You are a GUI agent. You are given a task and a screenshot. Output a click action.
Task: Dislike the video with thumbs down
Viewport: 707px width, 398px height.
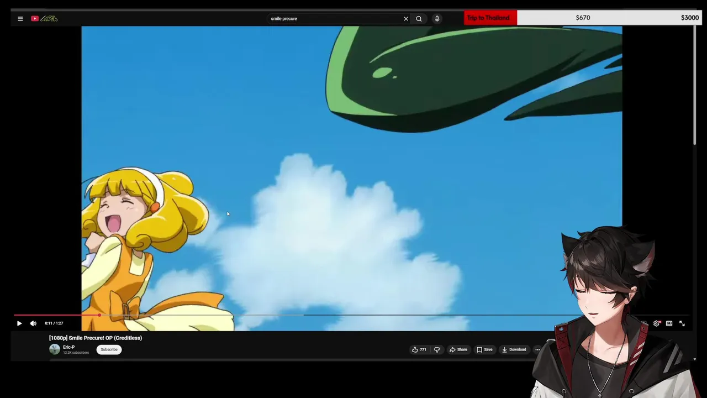437,349
